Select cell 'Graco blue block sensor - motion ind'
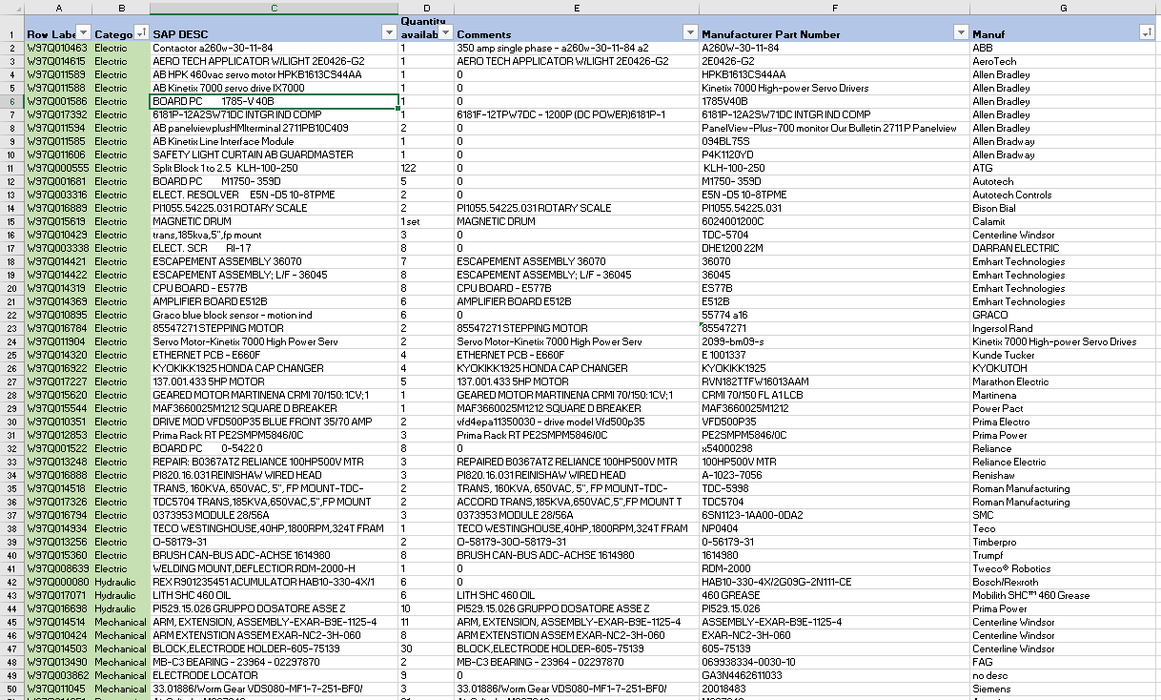This screenshot has height=700, width=1161. click(x=274, y=315)
